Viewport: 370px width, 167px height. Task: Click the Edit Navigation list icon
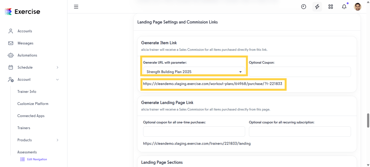tap(22, 159)
